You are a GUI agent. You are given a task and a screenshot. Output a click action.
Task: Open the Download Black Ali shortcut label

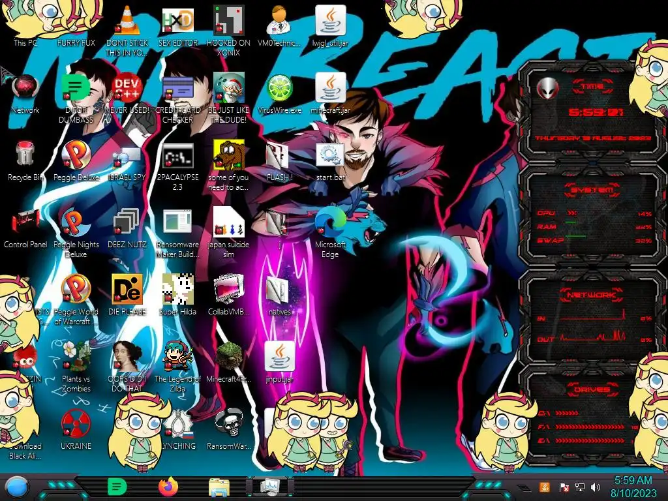point(25,451)
